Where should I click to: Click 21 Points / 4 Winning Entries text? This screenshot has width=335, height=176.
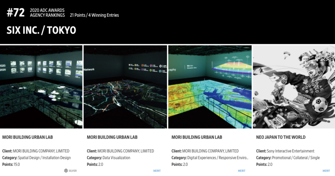coord(94,15)
